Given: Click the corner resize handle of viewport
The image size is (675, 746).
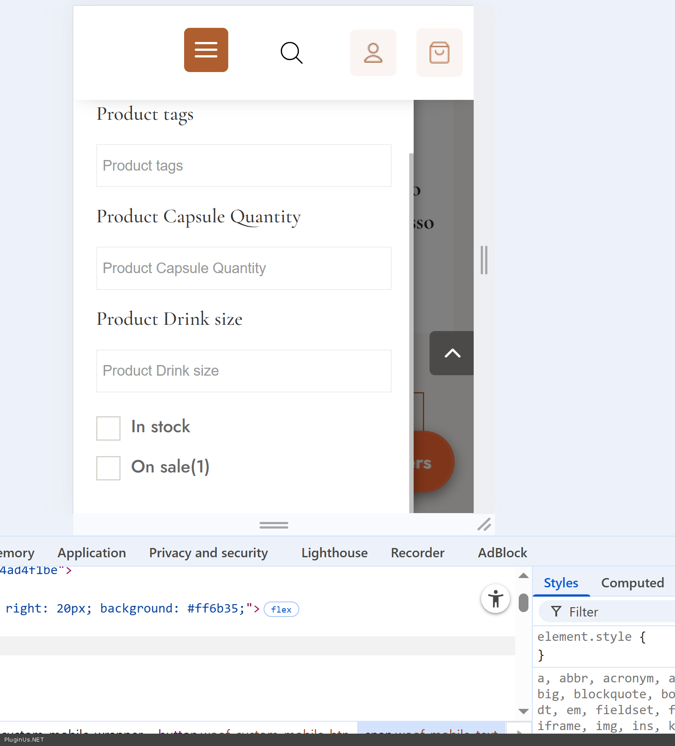Looking at the screenshot, I should point(484,525).
